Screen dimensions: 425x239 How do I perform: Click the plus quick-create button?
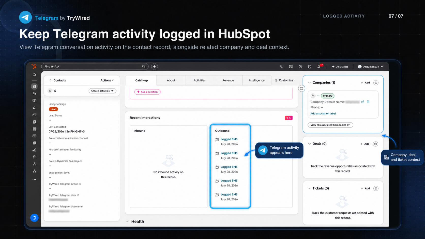pyautogui.click(x=154, y=67)
